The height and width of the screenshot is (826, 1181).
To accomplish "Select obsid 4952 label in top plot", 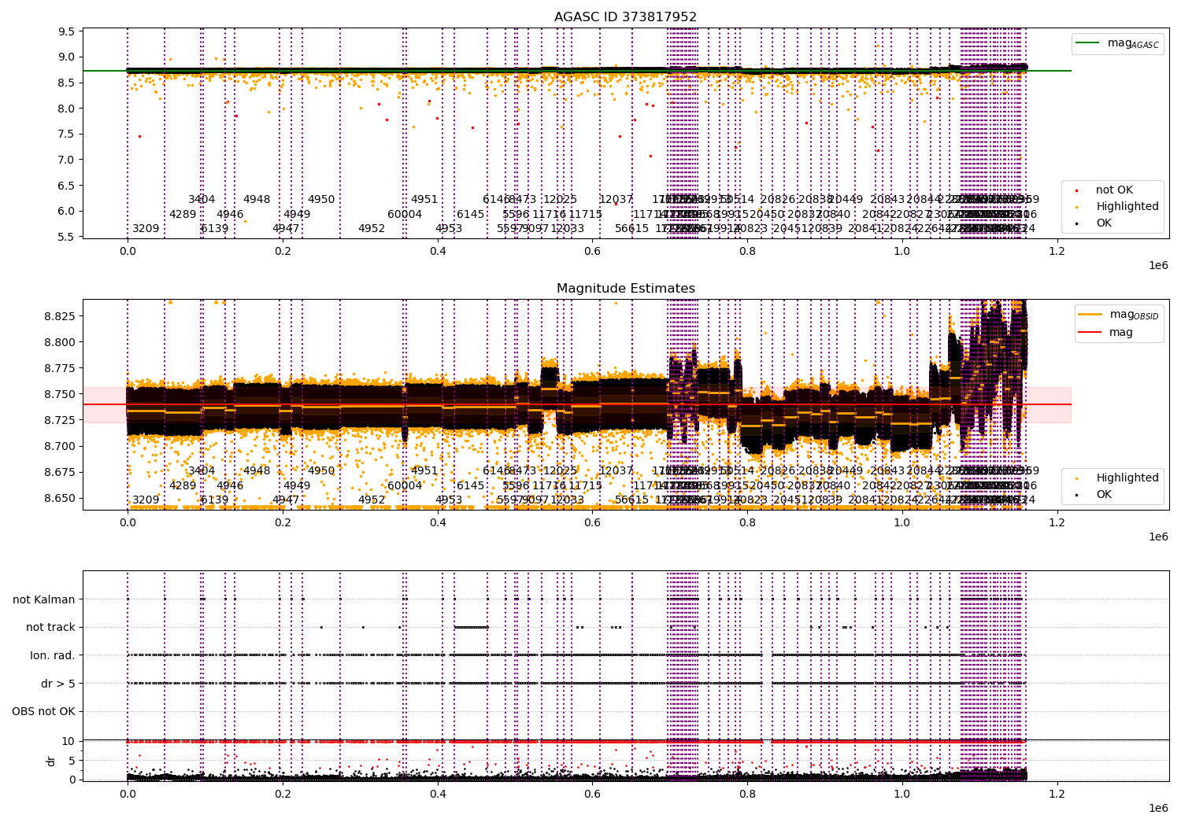I will 372,229.
